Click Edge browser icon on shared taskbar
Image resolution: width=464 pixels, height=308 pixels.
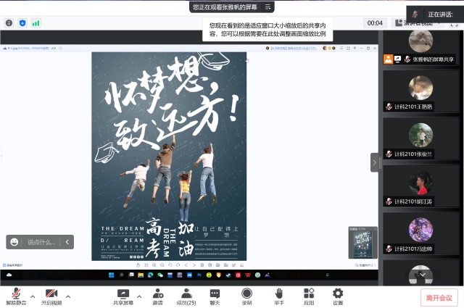150,275
